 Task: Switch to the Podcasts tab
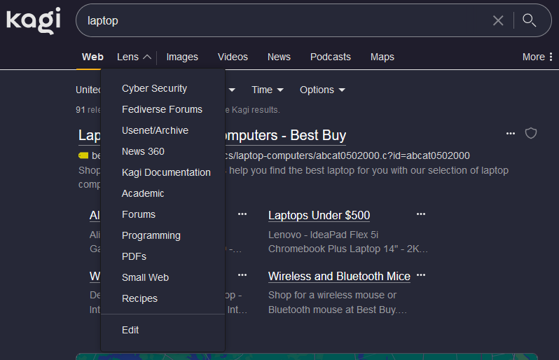(x=330, y=57)
